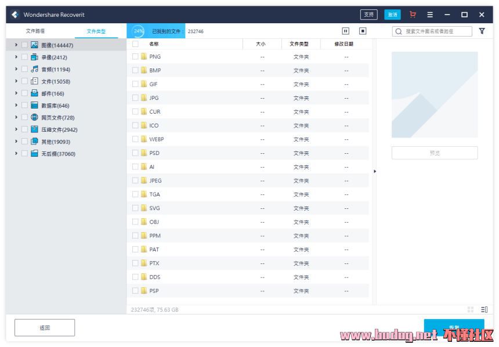Click the Wondershare Recoverit logo

tap(15, 15)
